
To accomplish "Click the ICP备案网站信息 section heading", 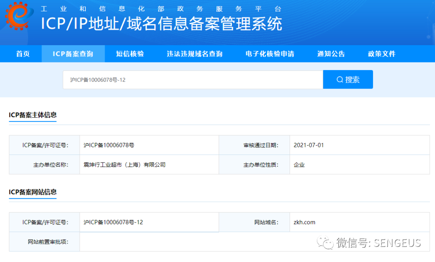I will [33, 192].
